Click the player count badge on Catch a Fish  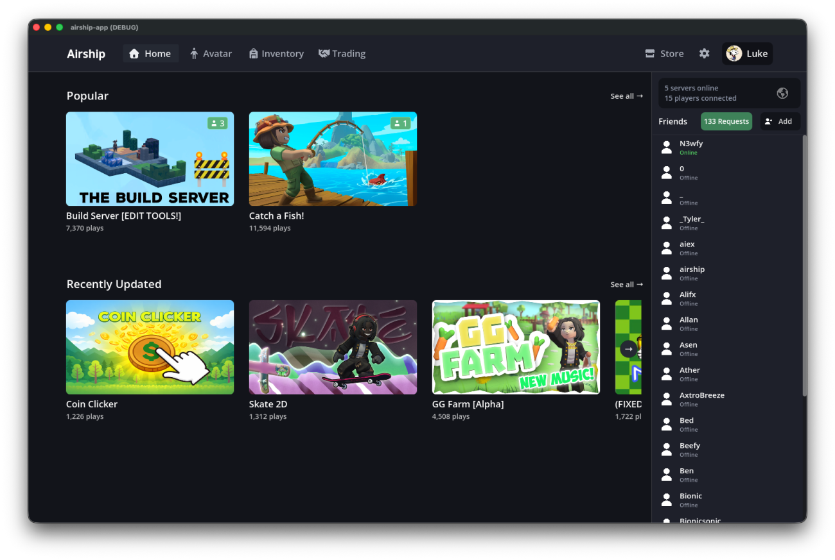[400, 123]
